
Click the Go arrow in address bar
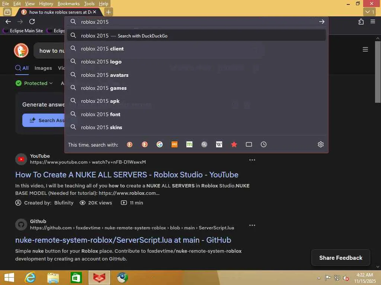pyautogui.click(x=322, y=22)
